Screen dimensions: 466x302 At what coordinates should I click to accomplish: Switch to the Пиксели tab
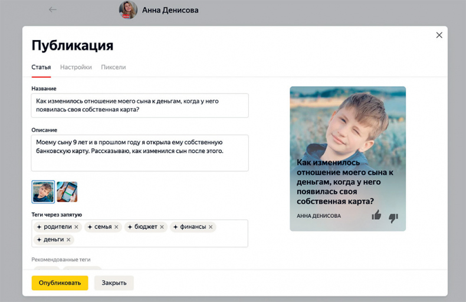(x=113, y=67)
